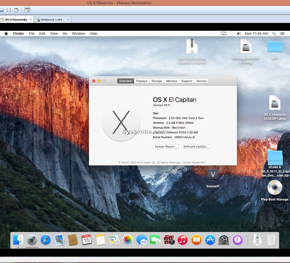
Task: Switch to the Service tab
Action: [201, 81]
